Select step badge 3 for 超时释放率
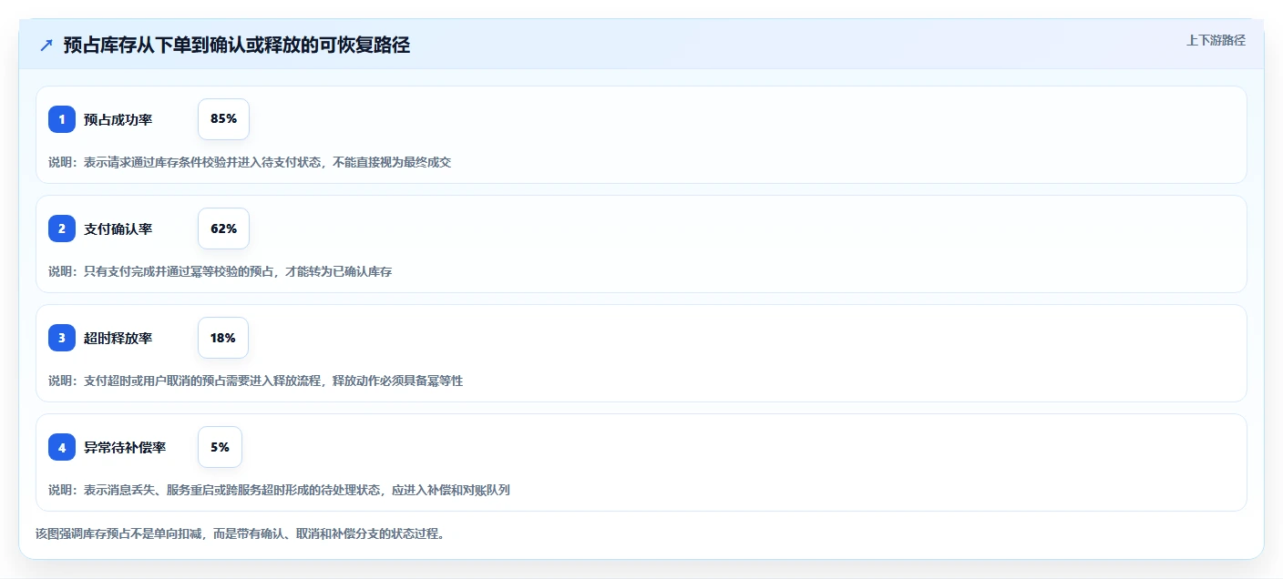 (x=62, y=338)
